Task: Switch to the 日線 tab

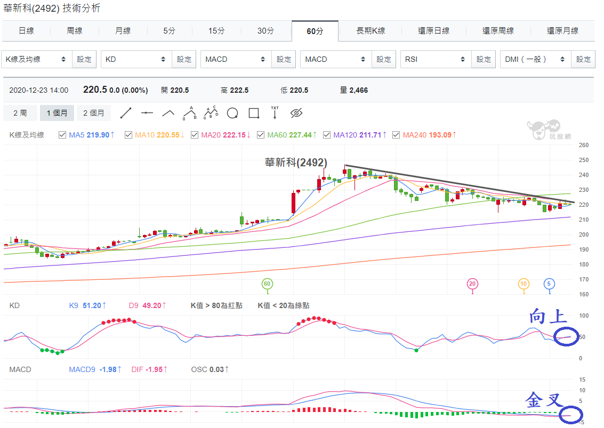Action: [26, 31]
